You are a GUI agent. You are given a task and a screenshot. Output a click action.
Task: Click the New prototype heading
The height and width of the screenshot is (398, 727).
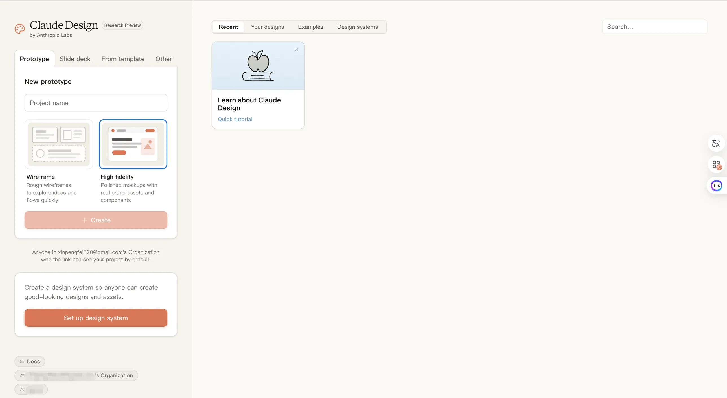[x=48, y=82]
